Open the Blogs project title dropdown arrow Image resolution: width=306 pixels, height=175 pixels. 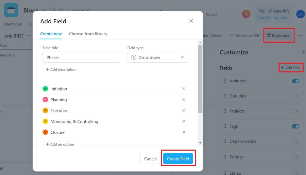tap(44, 10)
